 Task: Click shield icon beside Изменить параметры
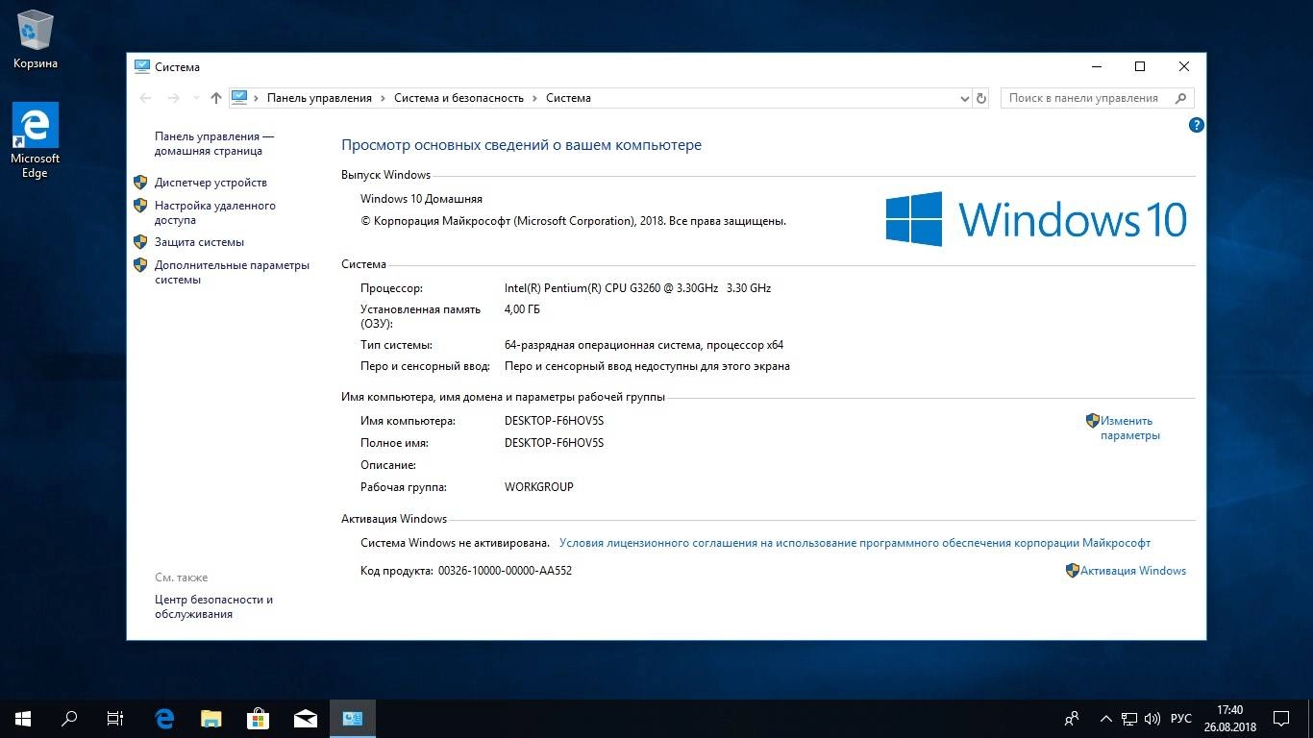[1093, 421]
